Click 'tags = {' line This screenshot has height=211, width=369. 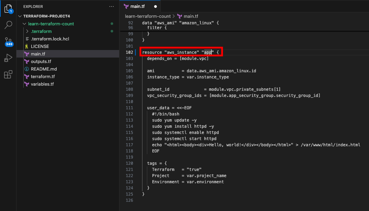(x=157, y=163)
